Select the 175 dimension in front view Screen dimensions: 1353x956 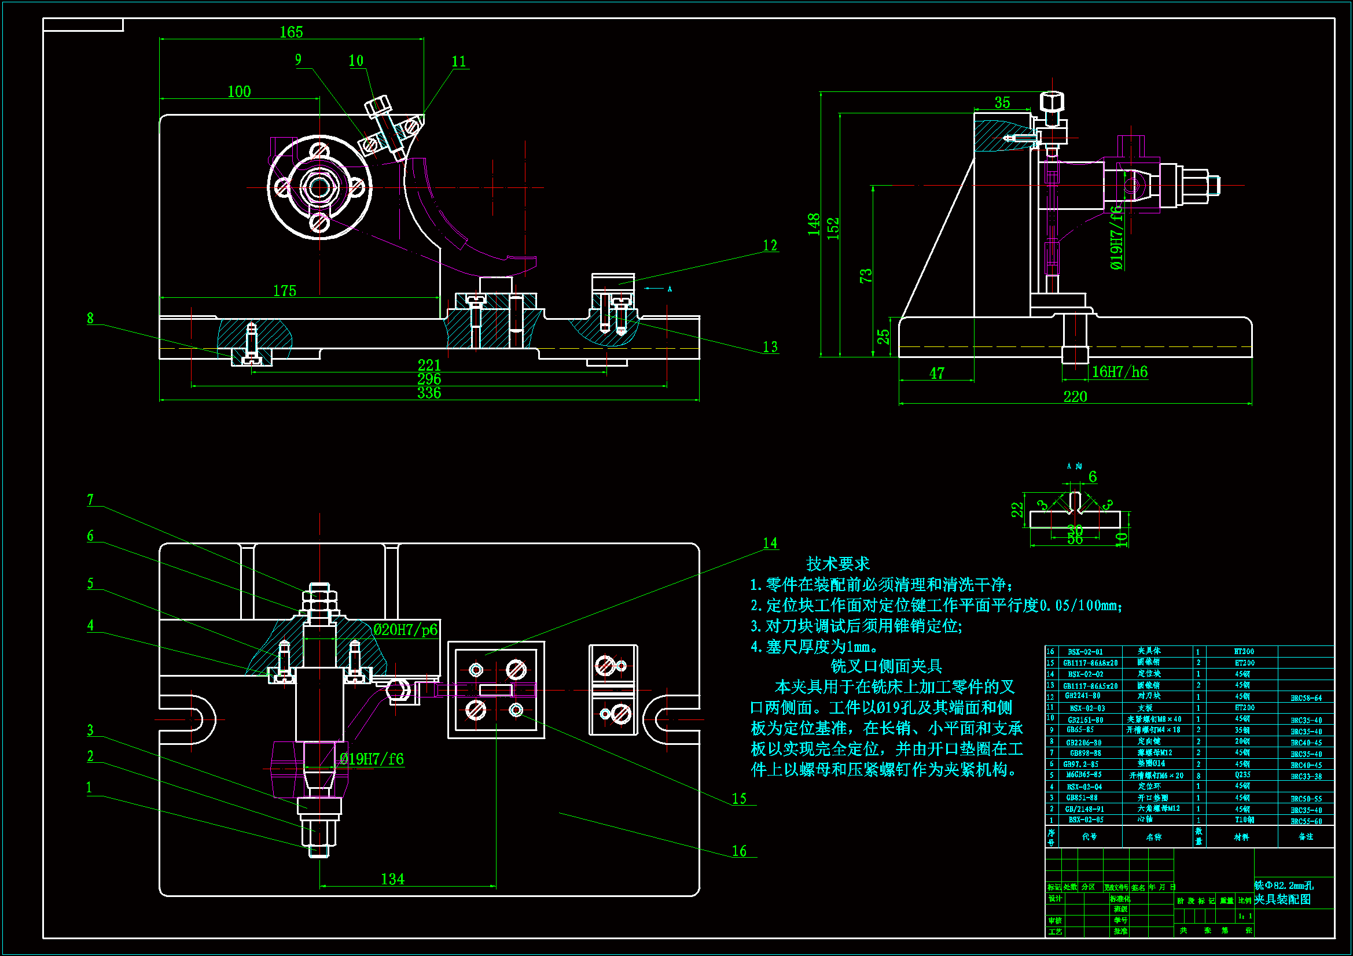[284, 290]
